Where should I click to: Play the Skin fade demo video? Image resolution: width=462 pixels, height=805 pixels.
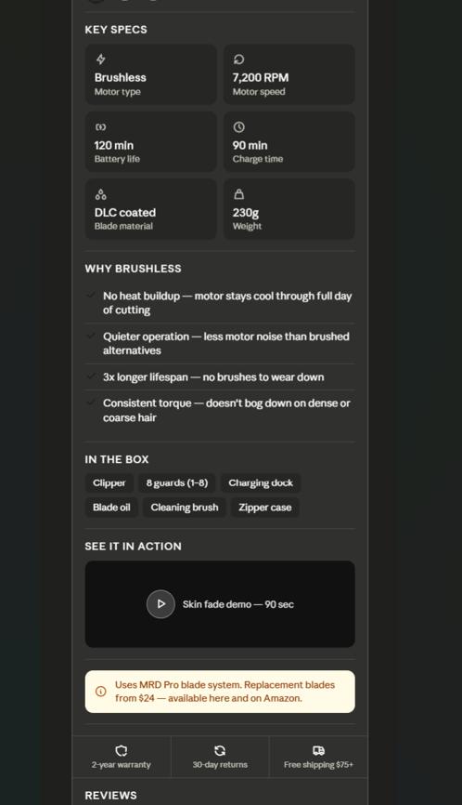(160, 604)
